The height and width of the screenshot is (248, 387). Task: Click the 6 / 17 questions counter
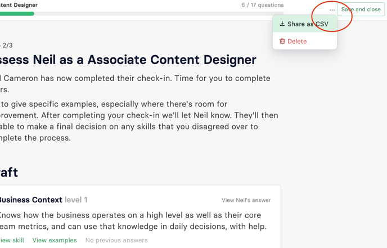[262, 5]
